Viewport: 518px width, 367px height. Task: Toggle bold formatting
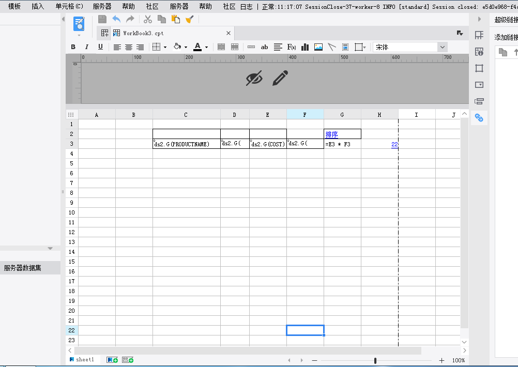(73, 47)
